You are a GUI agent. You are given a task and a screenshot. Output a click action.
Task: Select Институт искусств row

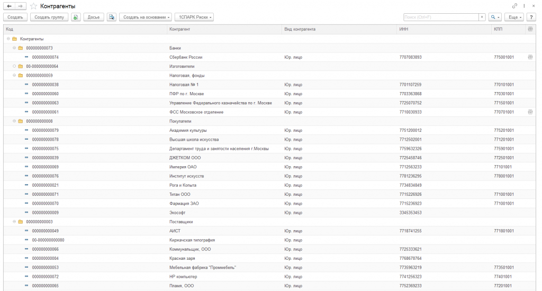point(269,176)
